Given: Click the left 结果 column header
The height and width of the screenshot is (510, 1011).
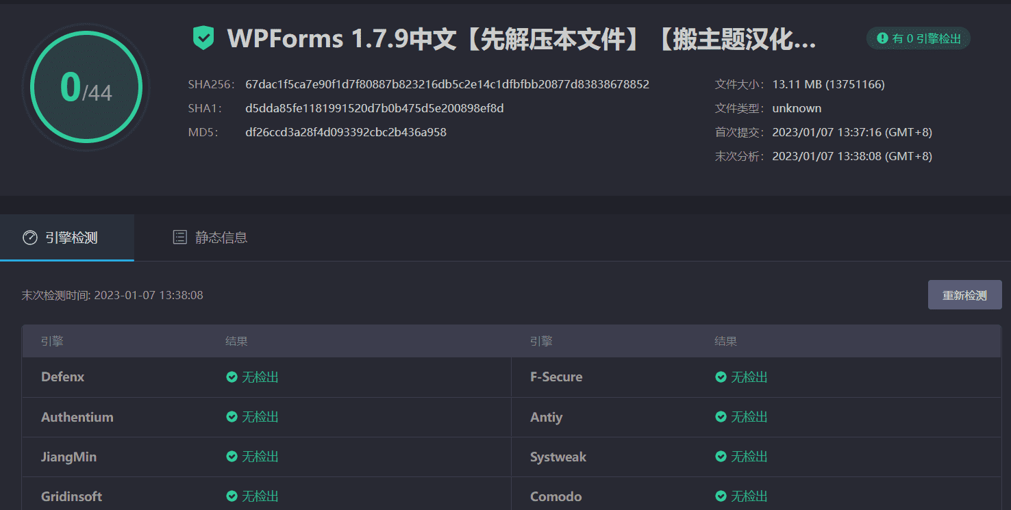Looking at the screenshot, I should (x=236, y=341).
